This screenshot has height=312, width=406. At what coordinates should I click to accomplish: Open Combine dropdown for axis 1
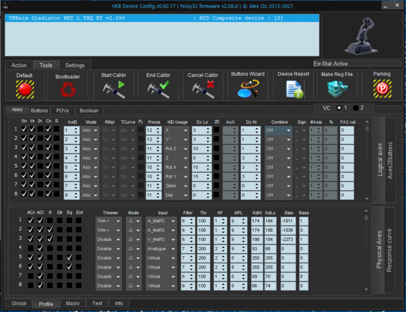point(279,130)
